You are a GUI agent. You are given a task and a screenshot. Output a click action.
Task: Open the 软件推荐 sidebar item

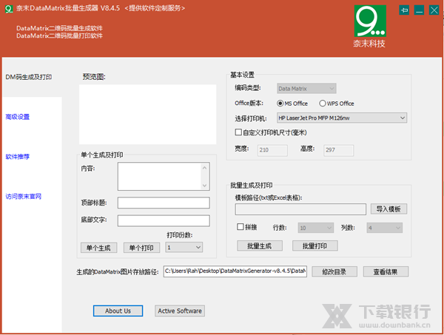coord(18,157)
